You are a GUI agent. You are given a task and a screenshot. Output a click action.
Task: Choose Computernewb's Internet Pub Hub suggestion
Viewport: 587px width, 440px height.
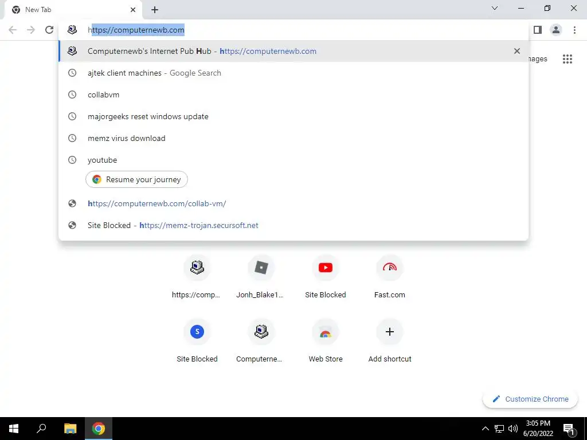point(293,51)
